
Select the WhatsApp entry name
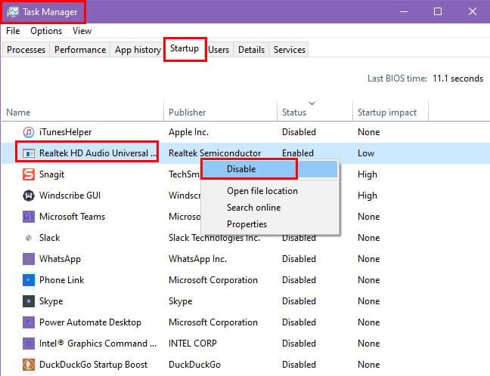click(x=60, y=259)
